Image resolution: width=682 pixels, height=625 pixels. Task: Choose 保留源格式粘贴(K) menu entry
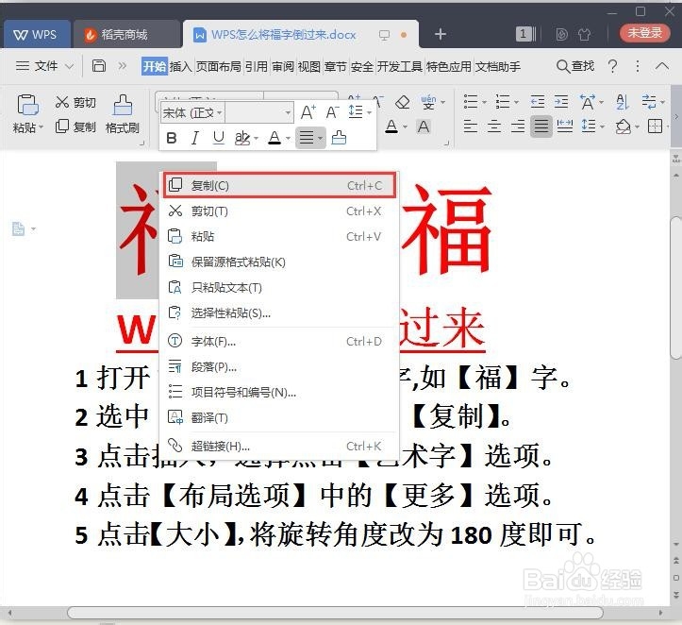[279, 262]
